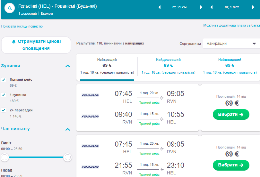The image size is (260, 177).
Task: Open the additional baggage fee notice link
Action: coord(231,25)
